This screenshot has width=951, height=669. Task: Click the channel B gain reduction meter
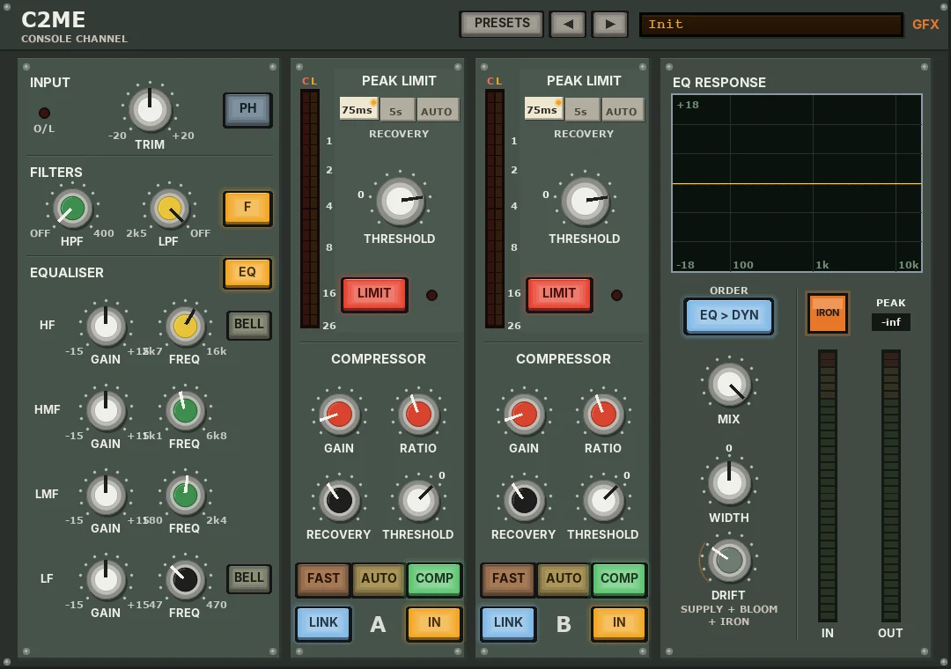[494, 209]
